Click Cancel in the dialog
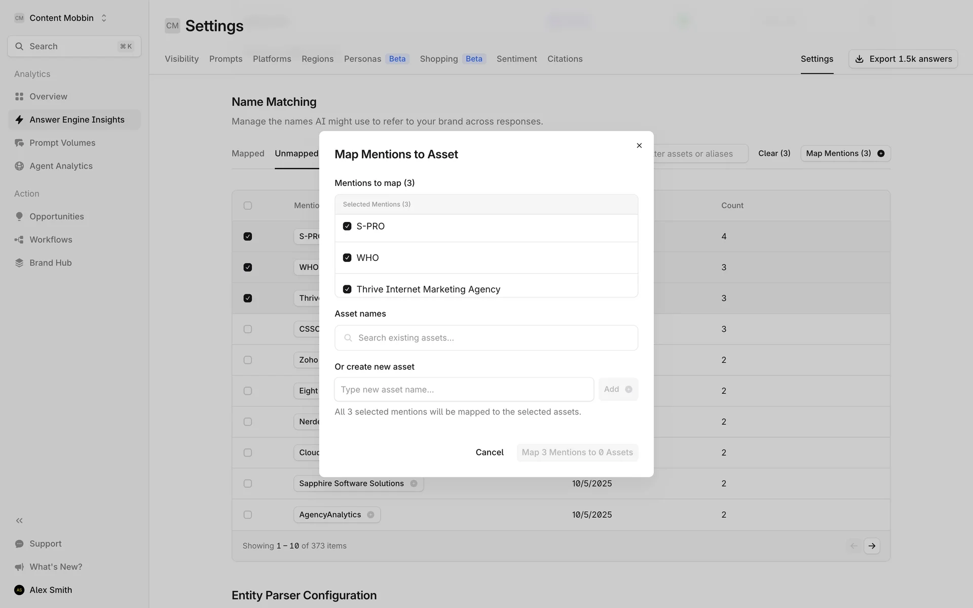973x608 pixels. point(489,452)
